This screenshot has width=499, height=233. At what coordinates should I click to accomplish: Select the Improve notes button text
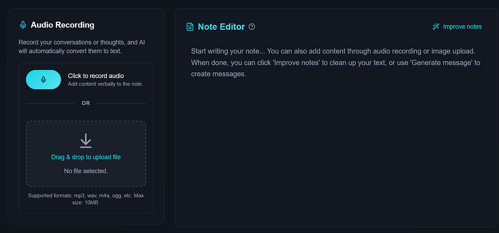point(462,27)
